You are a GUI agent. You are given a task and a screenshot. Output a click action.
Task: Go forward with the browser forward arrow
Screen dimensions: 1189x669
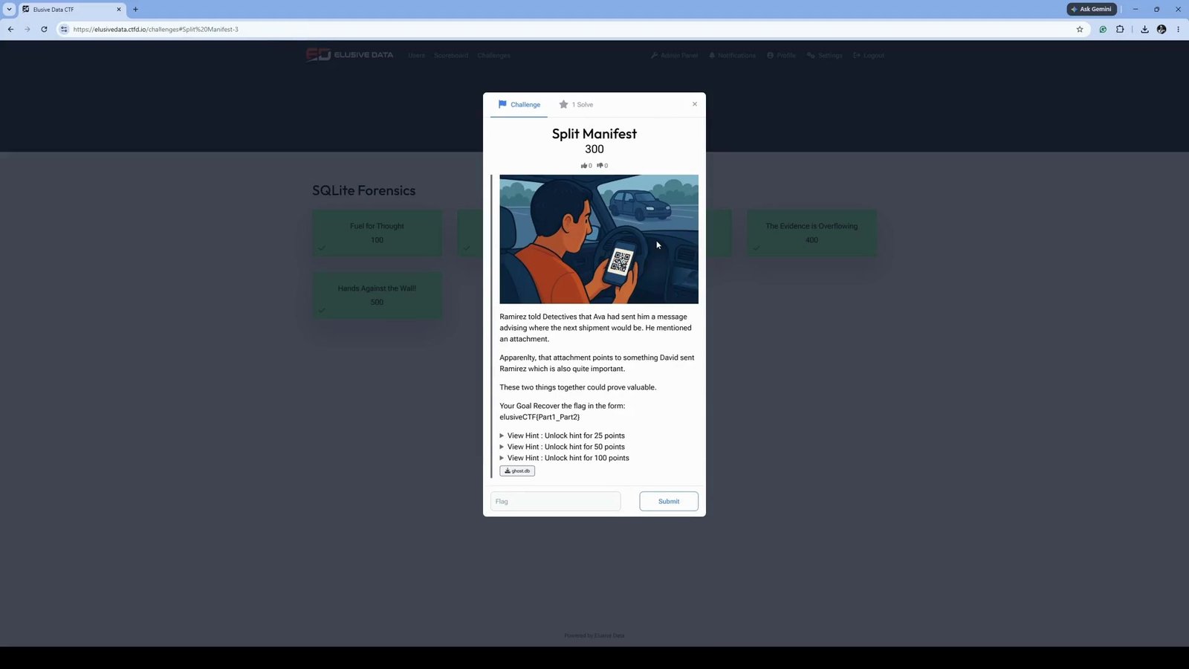(x=27, y=29)
